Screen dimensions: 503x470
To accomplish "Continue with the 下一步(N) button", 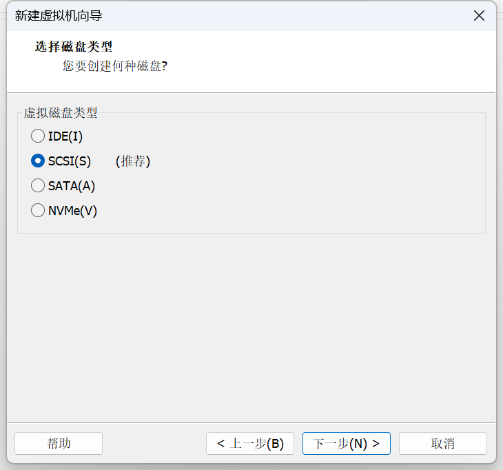I will 347,443.
